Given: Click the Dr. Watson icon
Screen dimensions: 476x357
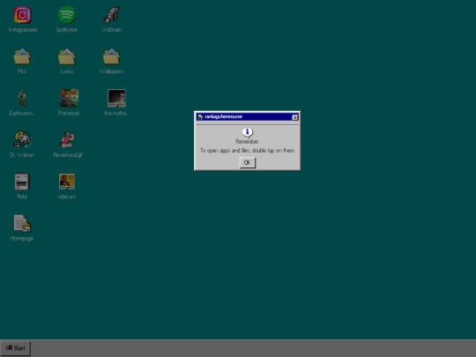Looking at the screenshot, I should 22,140.
